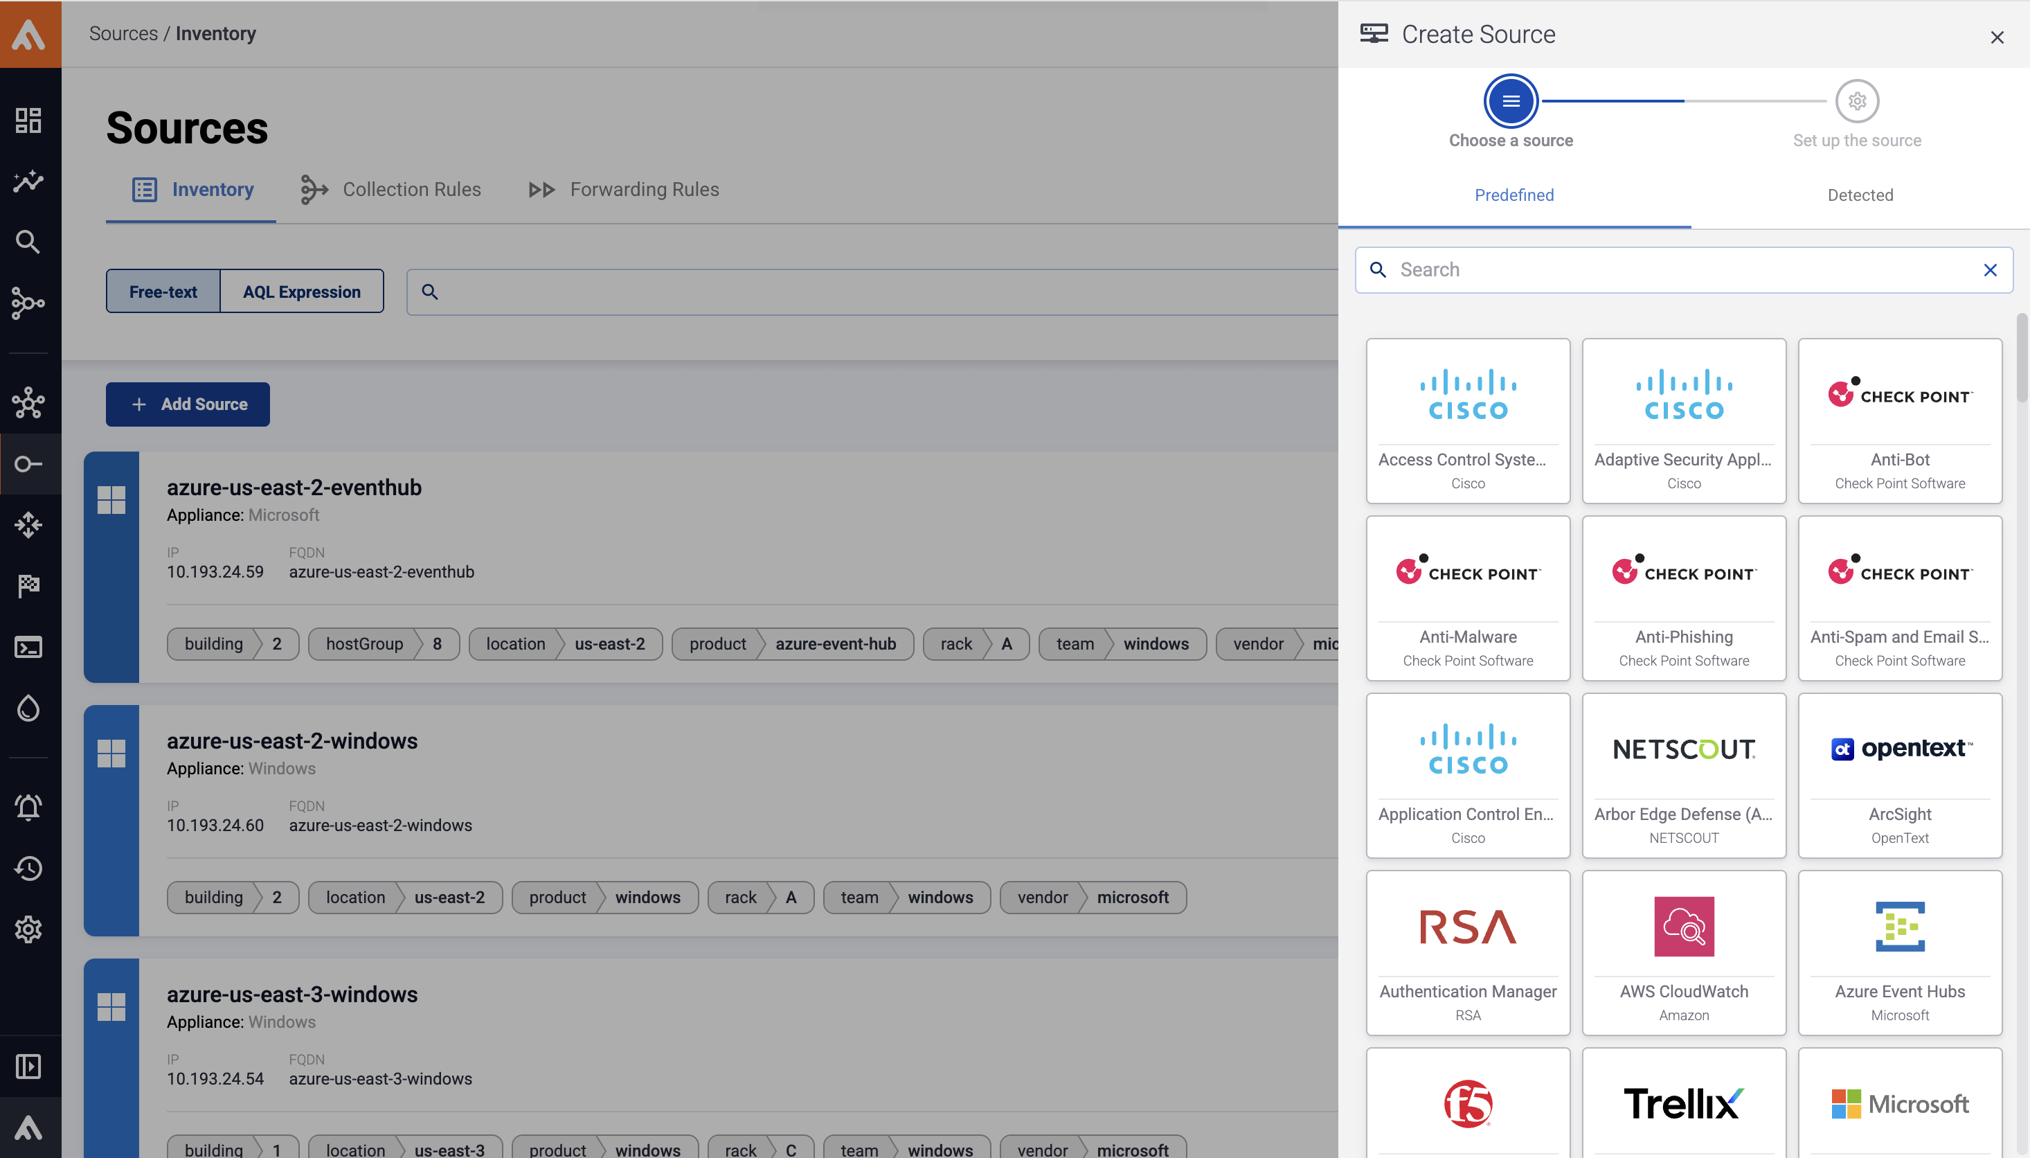Toggle the sidebar panel collapse icon
2030x1158 pixels.
click(28, 1067)
